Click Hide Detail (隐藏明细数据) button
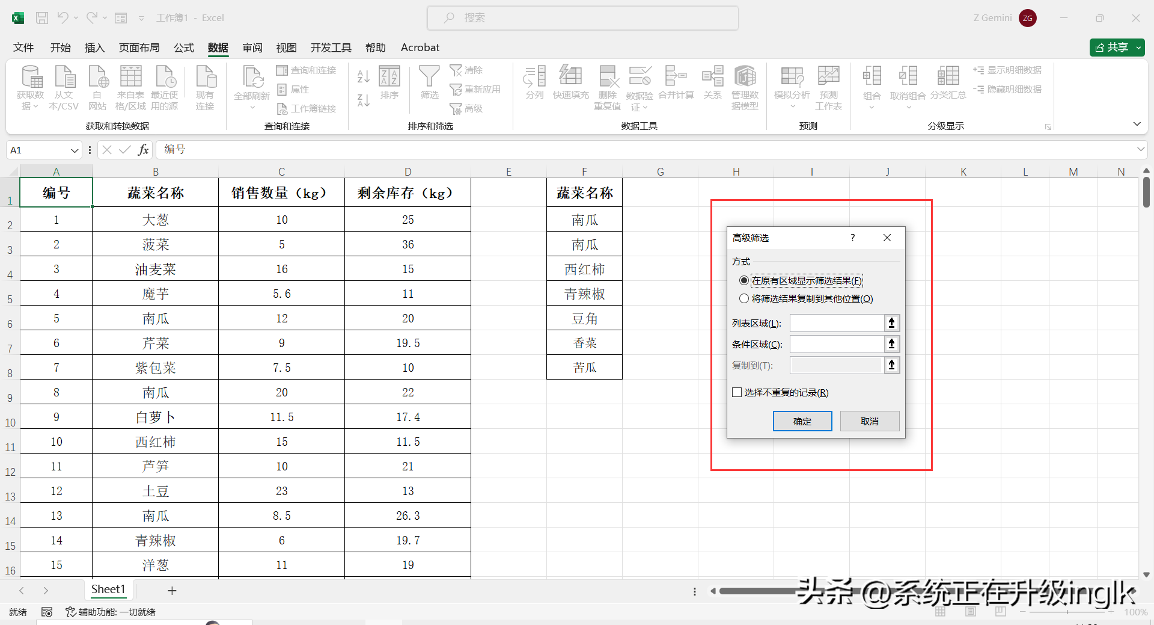The height and width of the screenshot is (625, 1154). (x=1007, y=89)
